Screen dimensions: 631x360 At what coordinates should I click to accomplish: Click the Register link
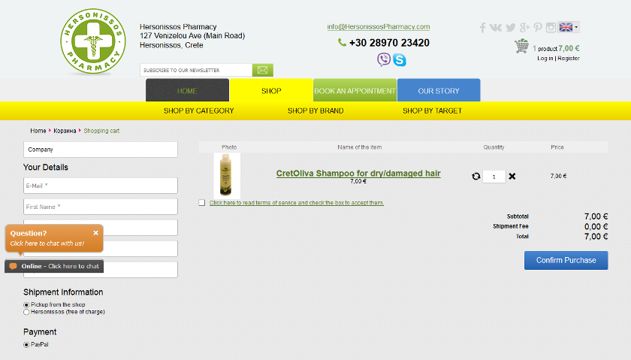click(568, 59)
